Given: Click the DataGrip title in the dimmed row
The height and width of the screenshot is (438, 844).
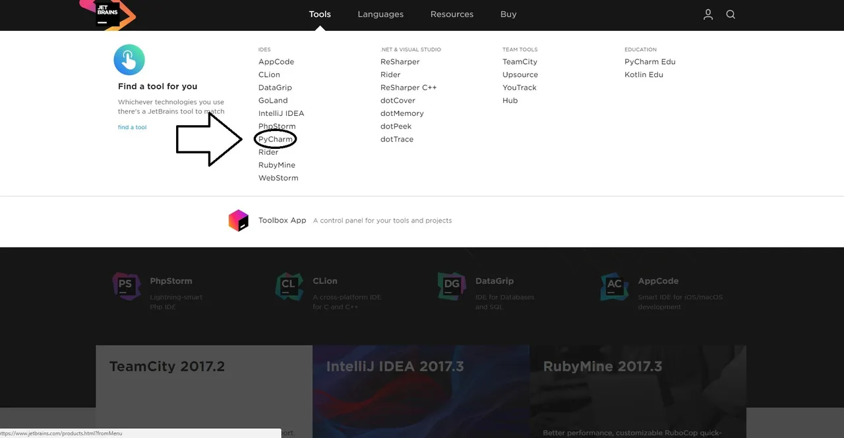Looking at the screenshot, I should click(495, 281).
